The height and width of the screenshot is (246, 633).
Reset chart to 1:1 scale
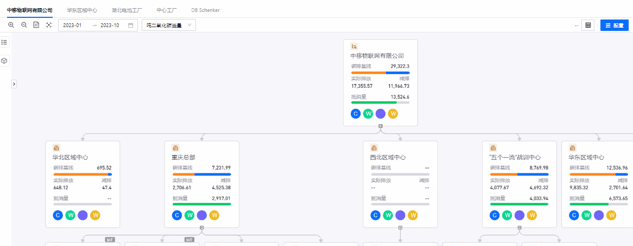pyautogui.click(x=36, y=25)
